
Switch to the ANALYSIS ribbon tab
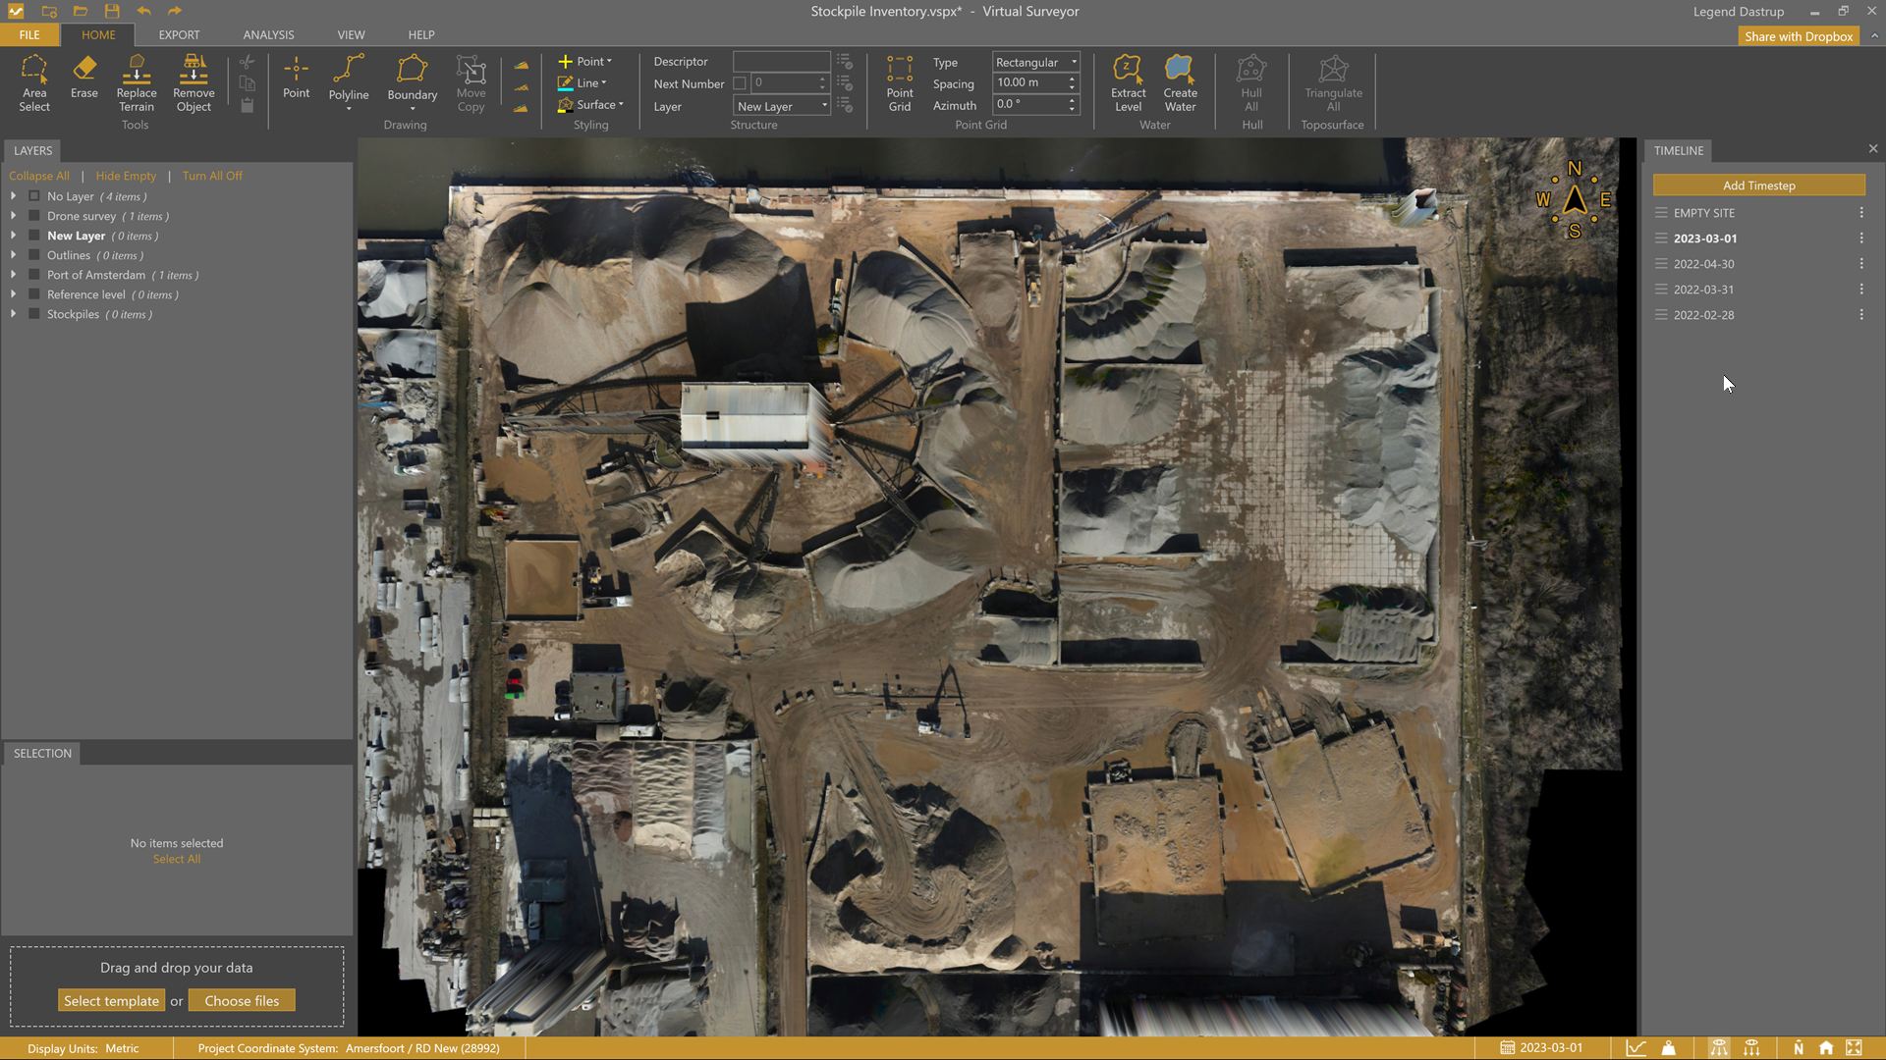[268, 34]
